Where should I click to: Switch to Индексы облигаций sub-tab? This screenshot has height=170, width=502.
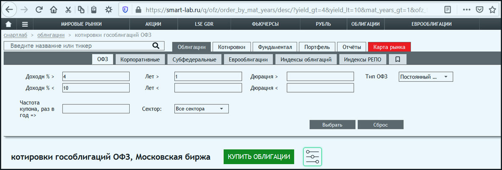click(306, 59)
